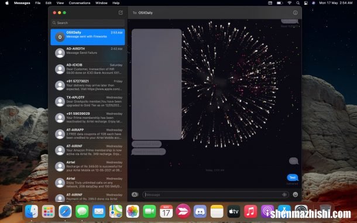This screenshot has height=223, width=357.
Task: Open Finder from the Dock
Action: [x=32, y=211]
